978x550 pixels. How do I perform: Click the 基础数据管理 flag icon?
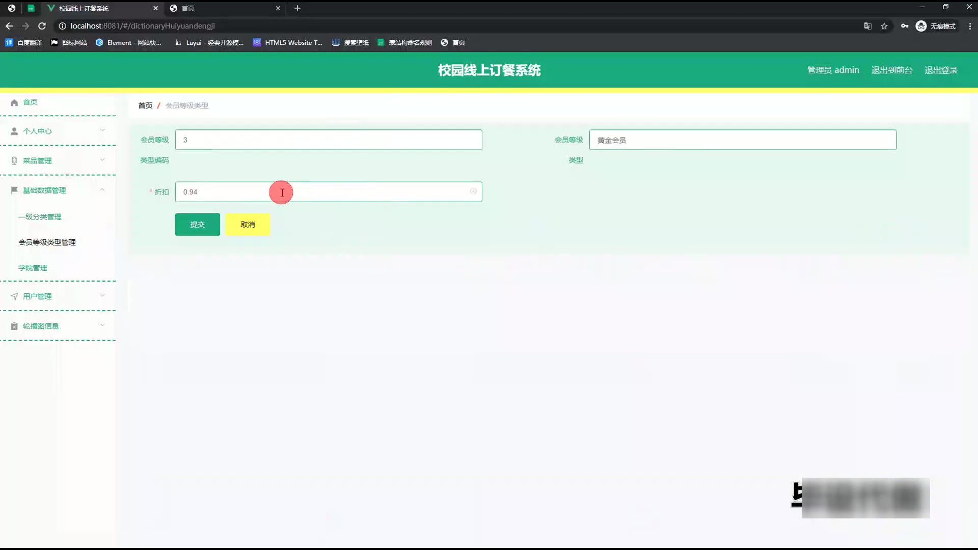tap(14, 190)
